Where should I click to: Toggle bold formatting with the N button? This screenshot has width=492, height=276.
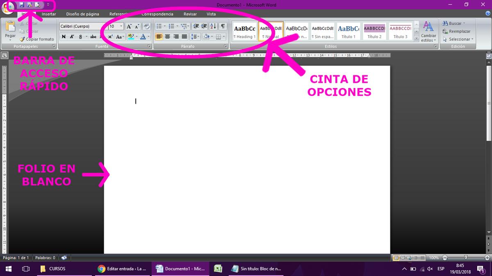click(x=64, y=36)
